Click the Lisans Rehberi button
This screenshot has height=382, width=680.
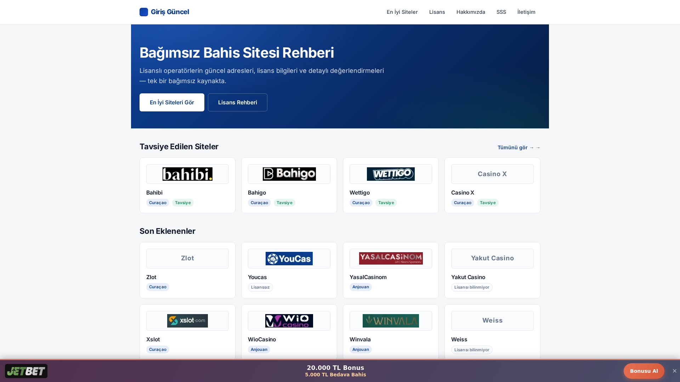(238, 102)
